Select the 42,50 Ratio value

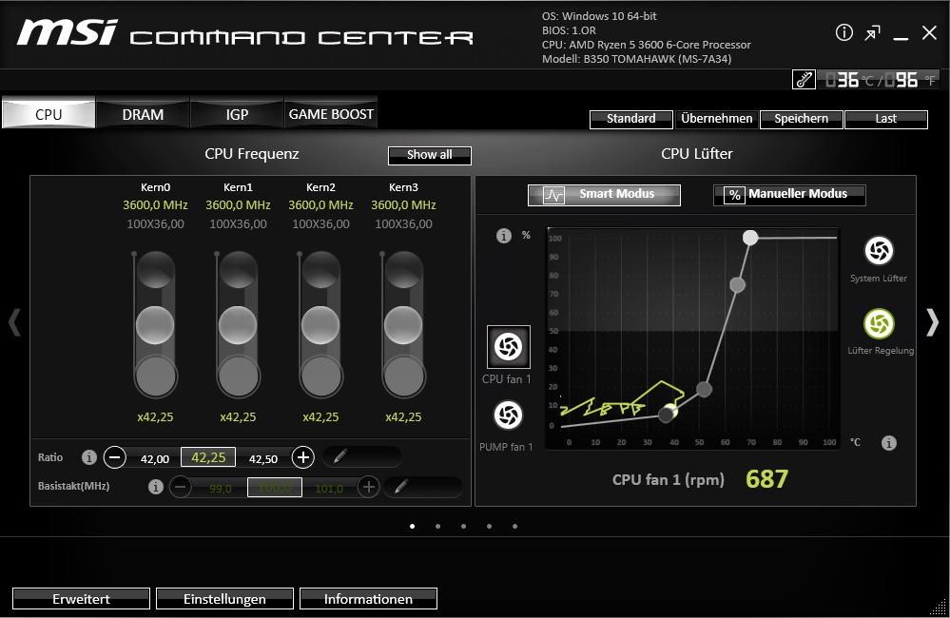(x=263, y=459)
